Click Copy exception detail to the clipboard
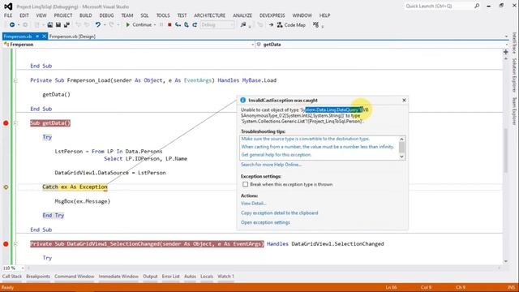This screenshot has height=292, width=519. pyautogui.click(x=279, y=213)
